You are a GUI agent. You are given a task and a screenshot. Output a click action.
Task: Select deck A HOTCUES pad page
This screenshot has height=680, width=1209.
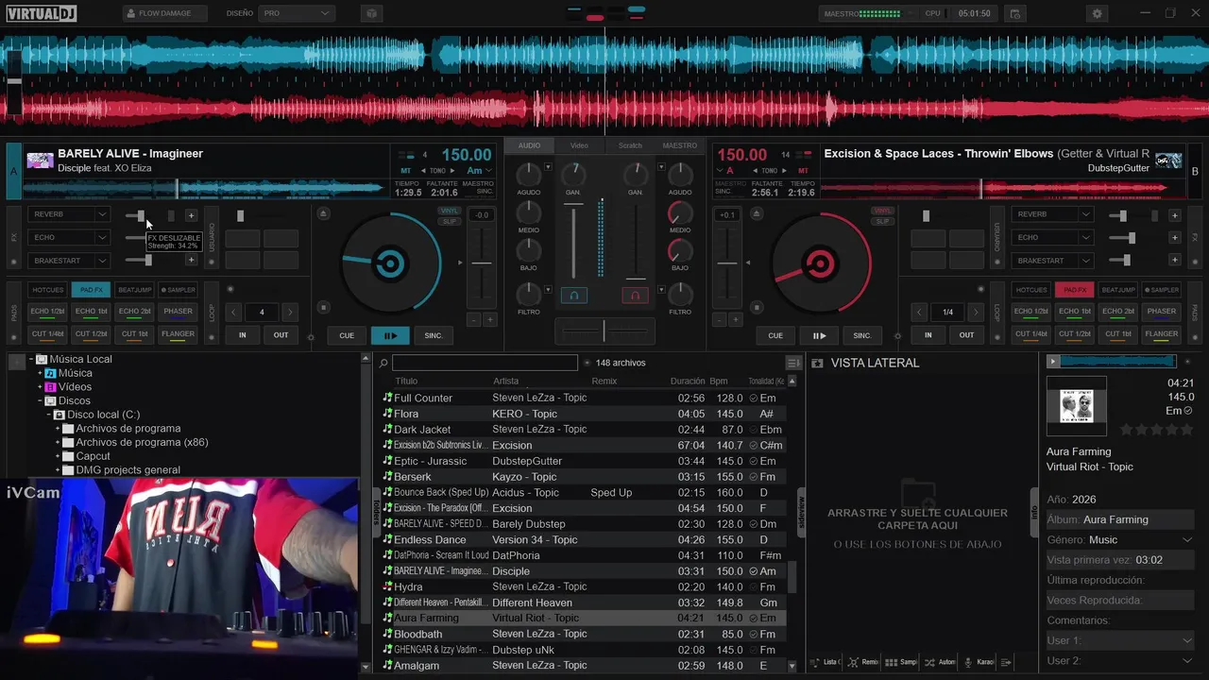pos(47,290)
